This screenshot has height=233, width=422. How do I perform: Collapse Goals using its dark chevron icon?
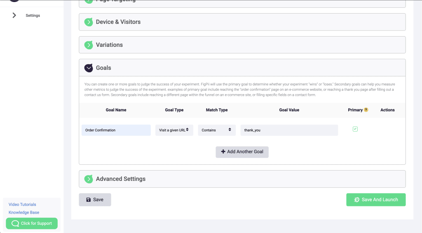click(x=89, y=68)
